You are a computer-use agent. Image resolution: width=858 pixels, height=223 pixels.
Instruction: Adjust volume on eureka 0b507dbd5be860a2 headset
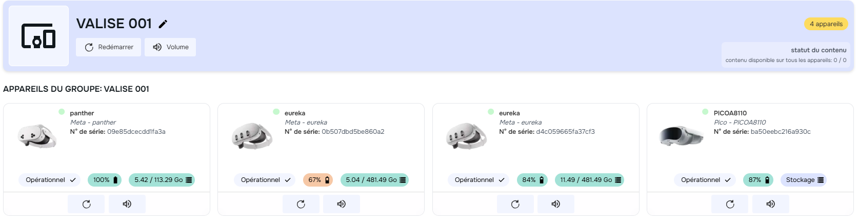[342, 204]
